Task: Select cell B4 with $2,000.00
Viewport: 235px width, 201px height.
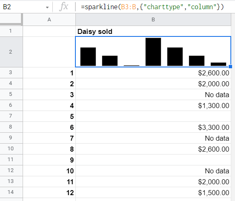Action: pos(153,84)
